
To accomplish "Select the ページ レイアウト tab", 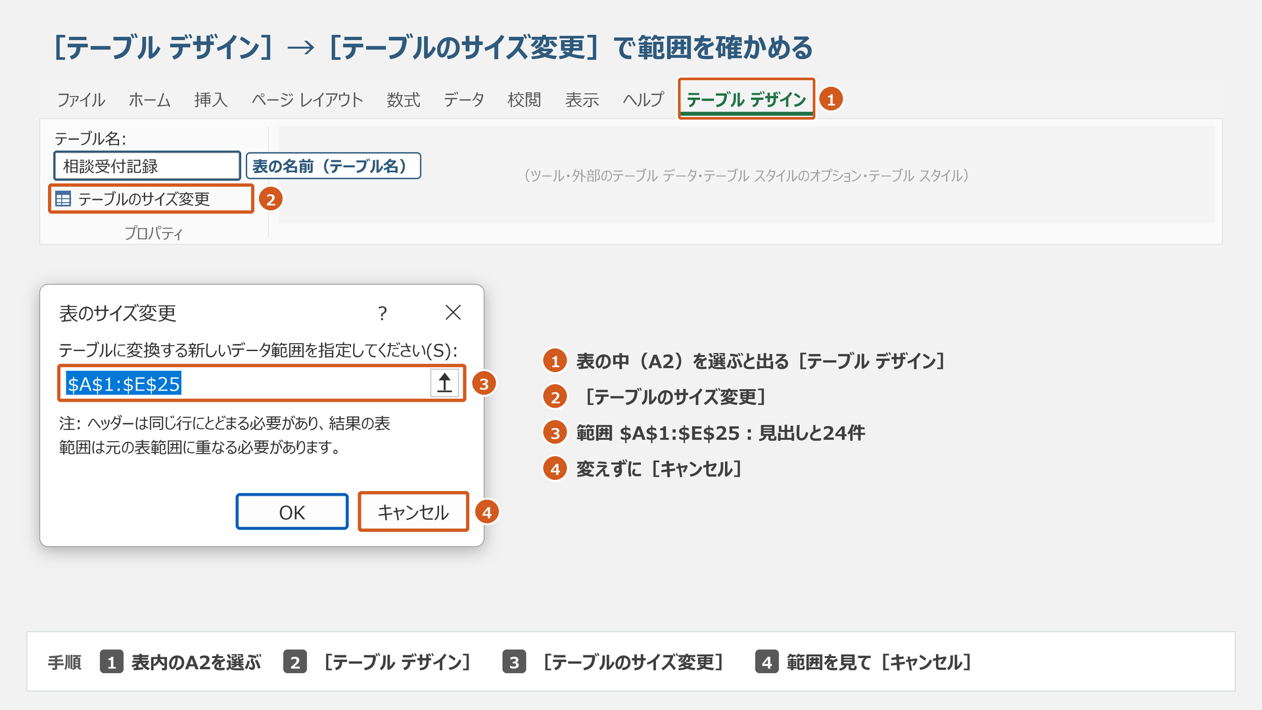I will coord(307,100).
